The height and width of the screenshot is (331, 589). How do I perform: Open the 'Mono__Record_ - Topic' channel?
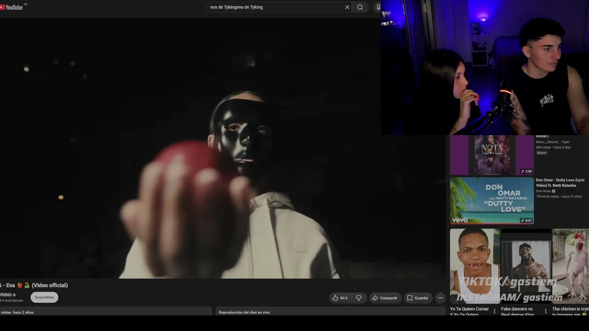point(553,142)
